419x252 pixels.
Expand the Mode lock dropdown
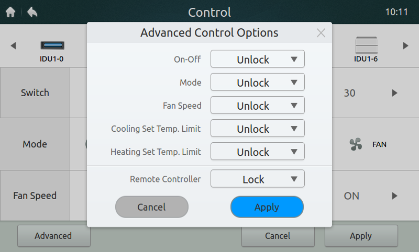pos(258,82)
